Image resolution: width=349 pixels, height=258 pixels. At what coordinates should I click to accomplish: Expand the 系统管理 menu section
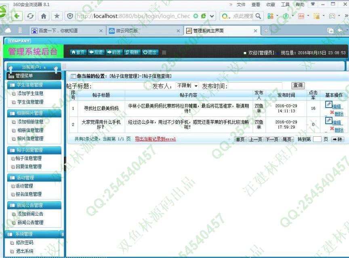click(x=32, y=234)
